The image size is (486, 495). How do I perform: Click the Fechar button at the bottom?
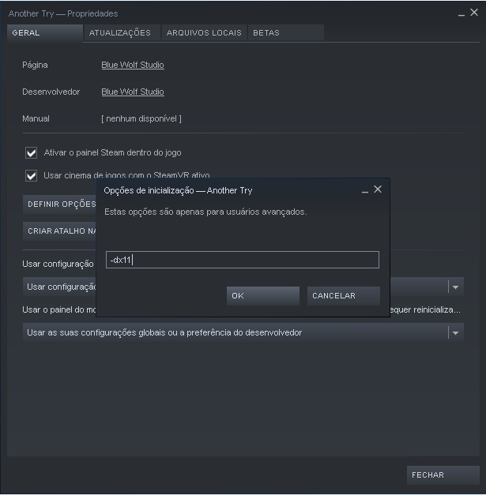coord(443,475)
